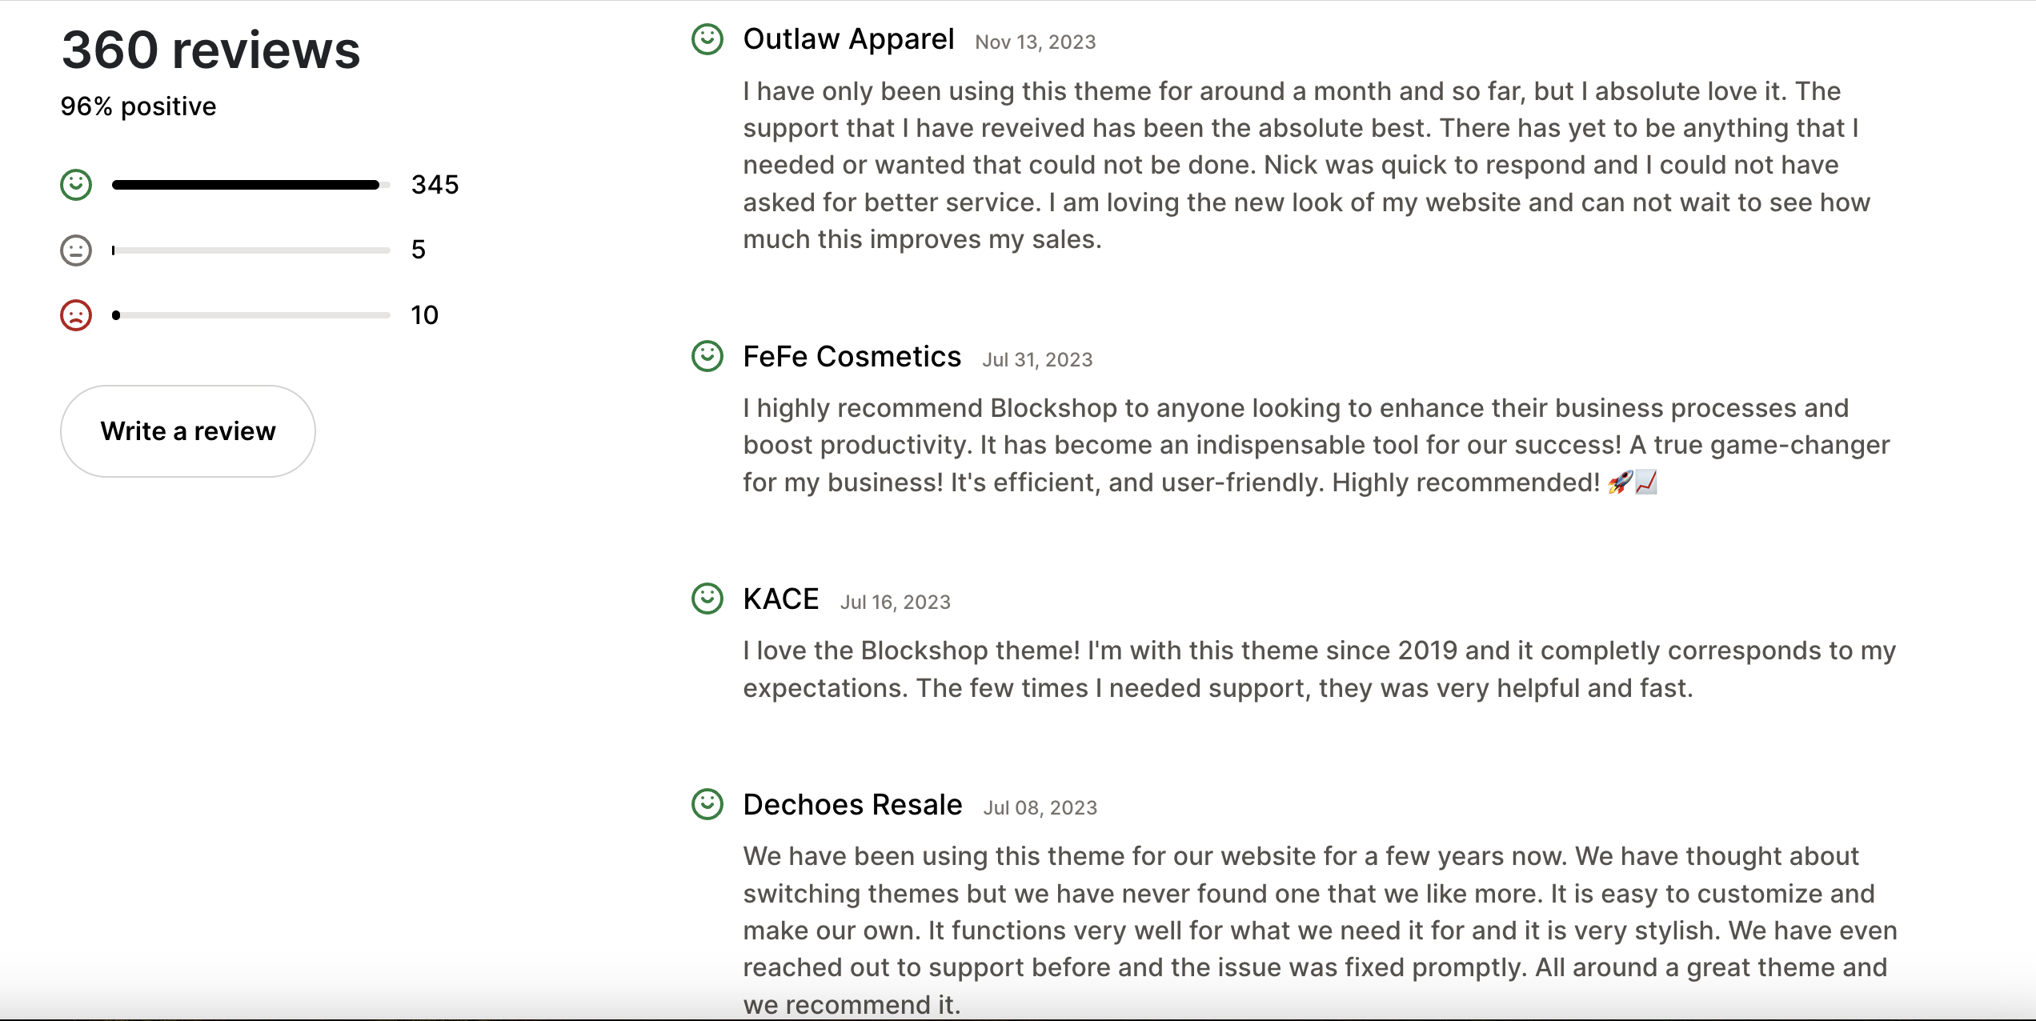Click the Write a review button

188,431
